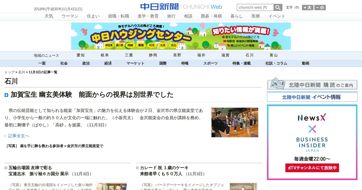Viewport: 362px width, 190px height.
Task: Select 愛知 regional news
Action: (x=81, y=55)
